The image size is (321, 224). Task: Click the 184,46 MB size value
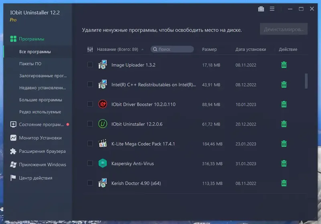click(x=212, y=144)
